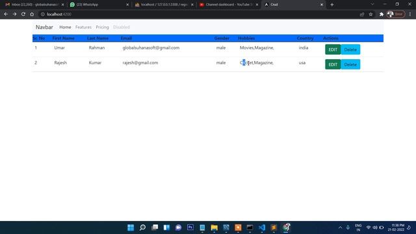Open tab search chevron in title bar
Image resolution: width=416 pixels, height=234 pixels.
coord(372,5)
